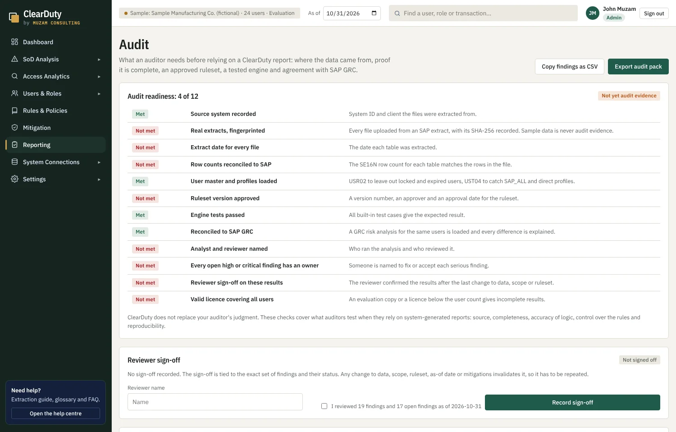Click the Mitigation shield icon
Viewport: 676px width, 432px height.
coord(14,128)
